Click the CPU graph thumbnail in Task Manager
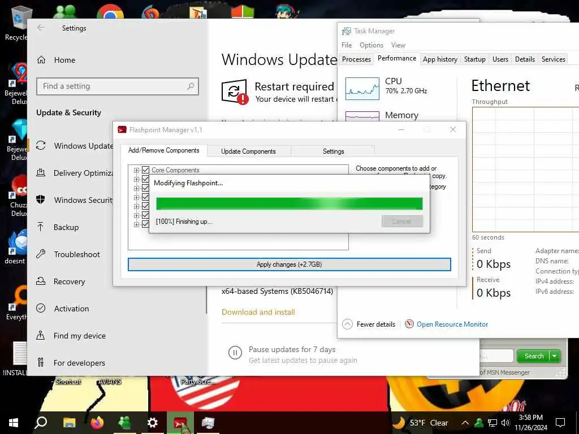 pos(362,89)
